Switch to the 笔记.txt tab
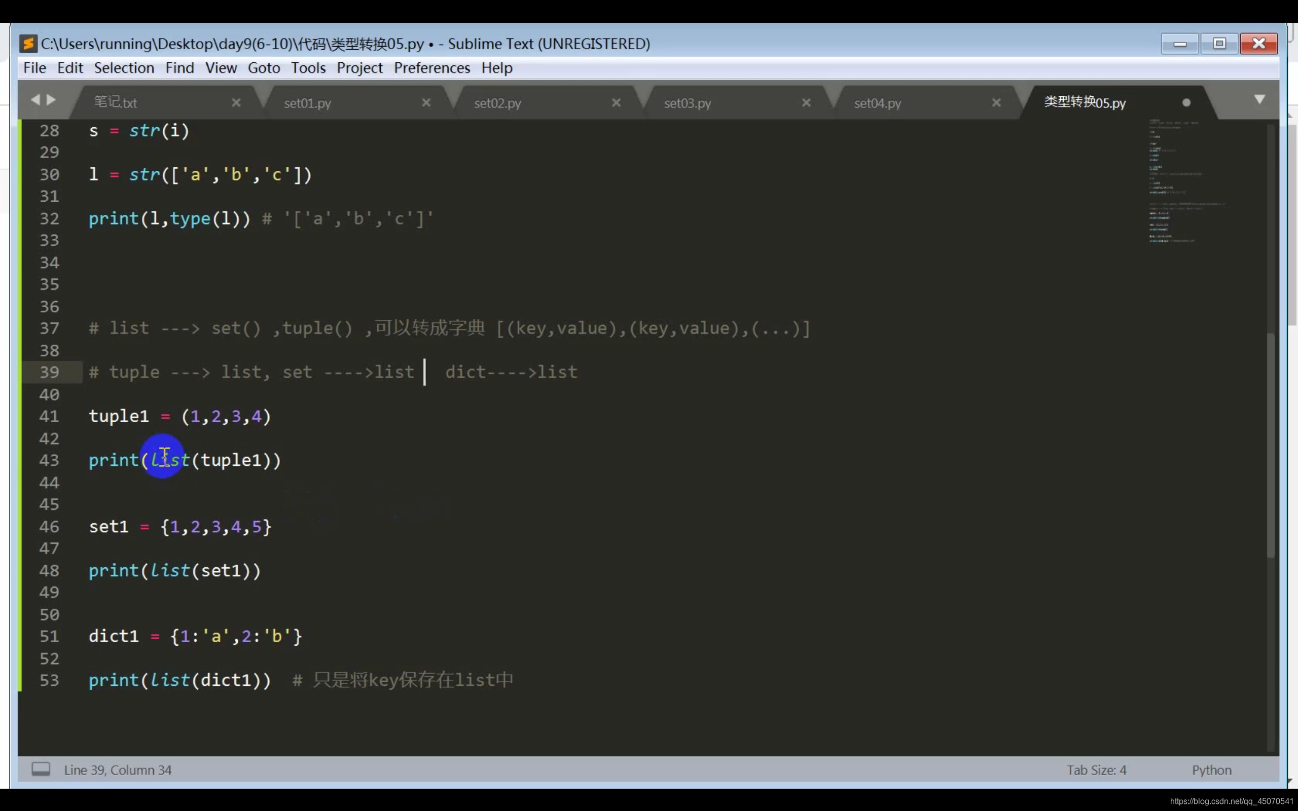Image resolution: width=1298 pixels, height=811 pixels. [x=116, y=102]
